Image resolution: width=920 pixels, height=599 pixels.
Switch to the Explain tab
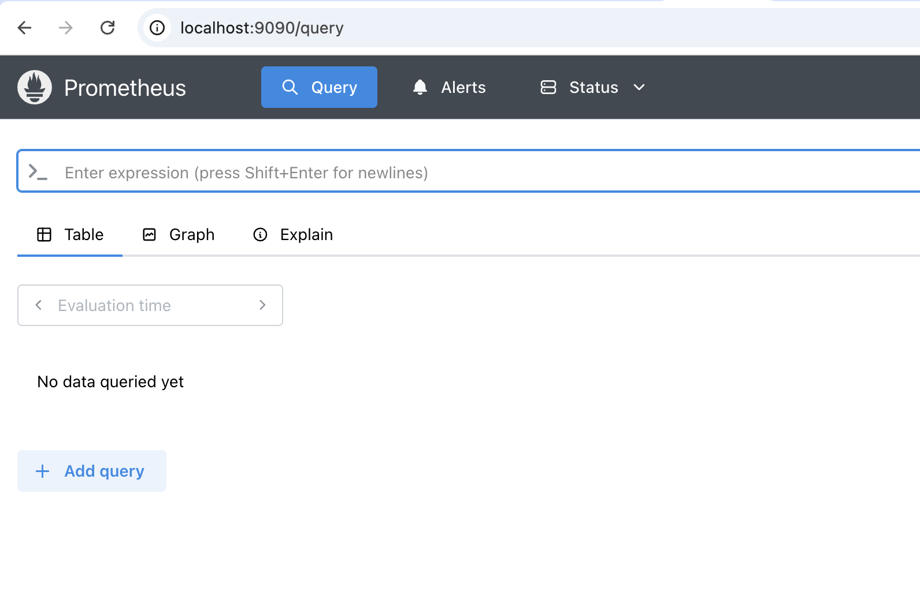(293, 235)
